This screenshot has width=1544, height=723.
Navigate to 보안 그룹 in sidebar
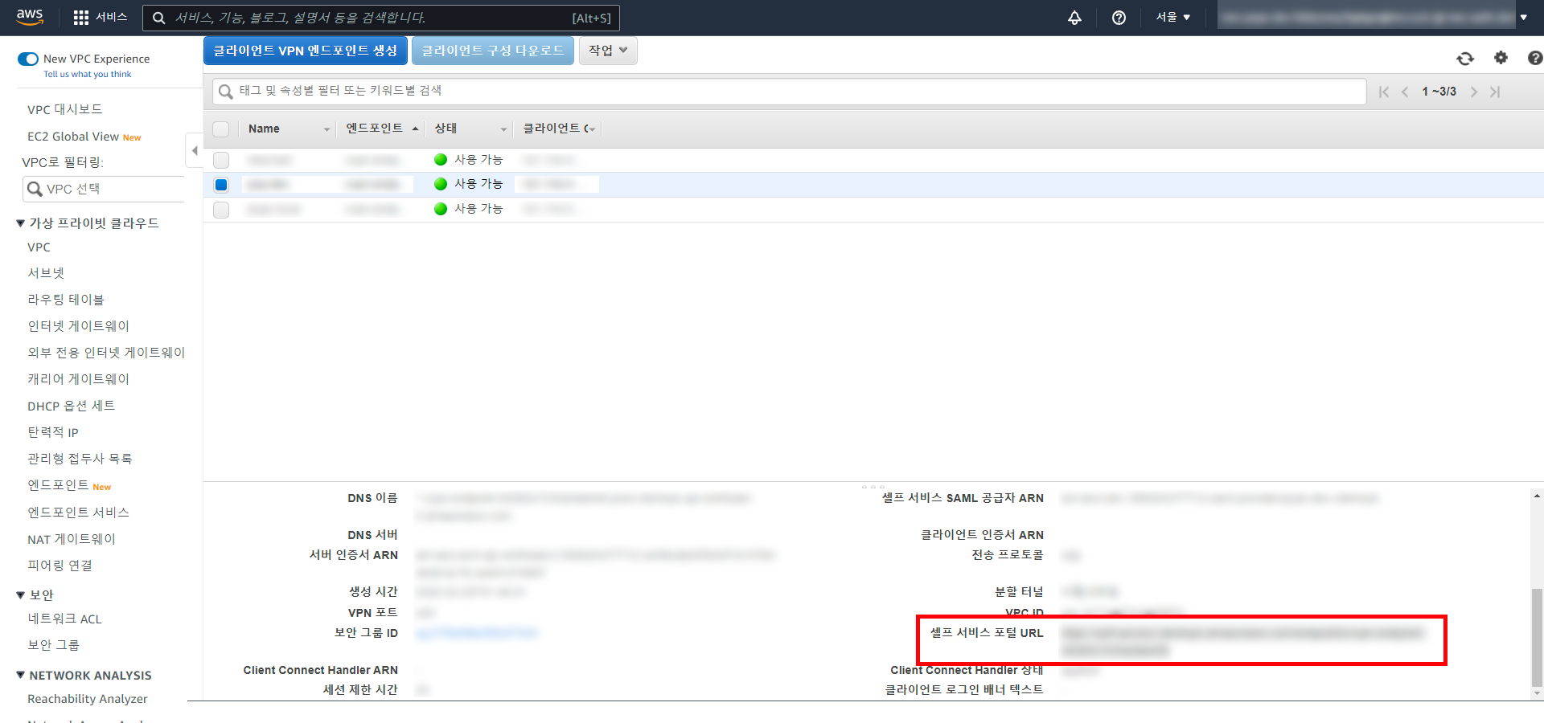click(53, 645)
